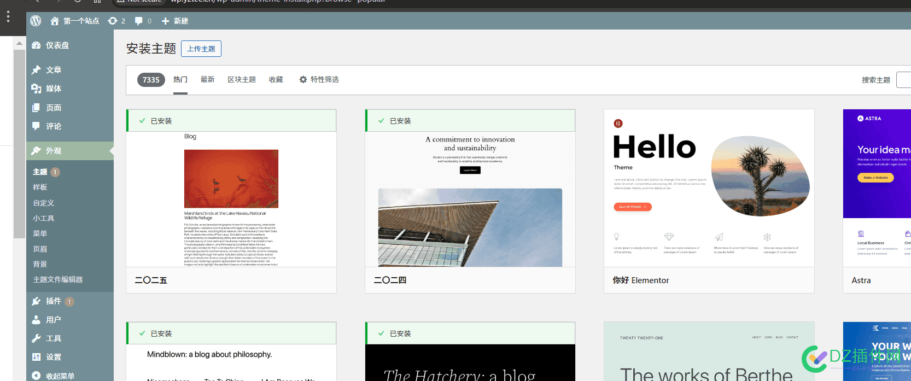Open the 第一个站点 site link

(x=81, y=21)
